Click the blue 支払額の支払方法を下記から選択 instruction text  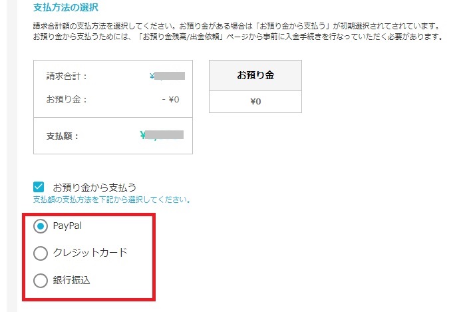[112, 200]
